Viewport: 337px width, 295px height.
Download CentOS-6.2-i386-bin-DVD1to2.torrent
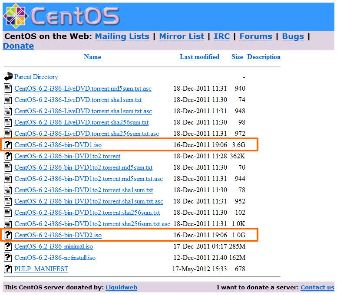(67, 156)
